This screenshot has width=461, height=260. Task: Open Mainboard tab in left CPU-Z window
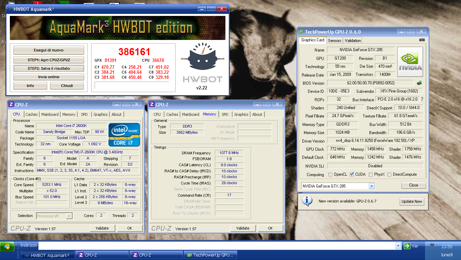(50, 114)
